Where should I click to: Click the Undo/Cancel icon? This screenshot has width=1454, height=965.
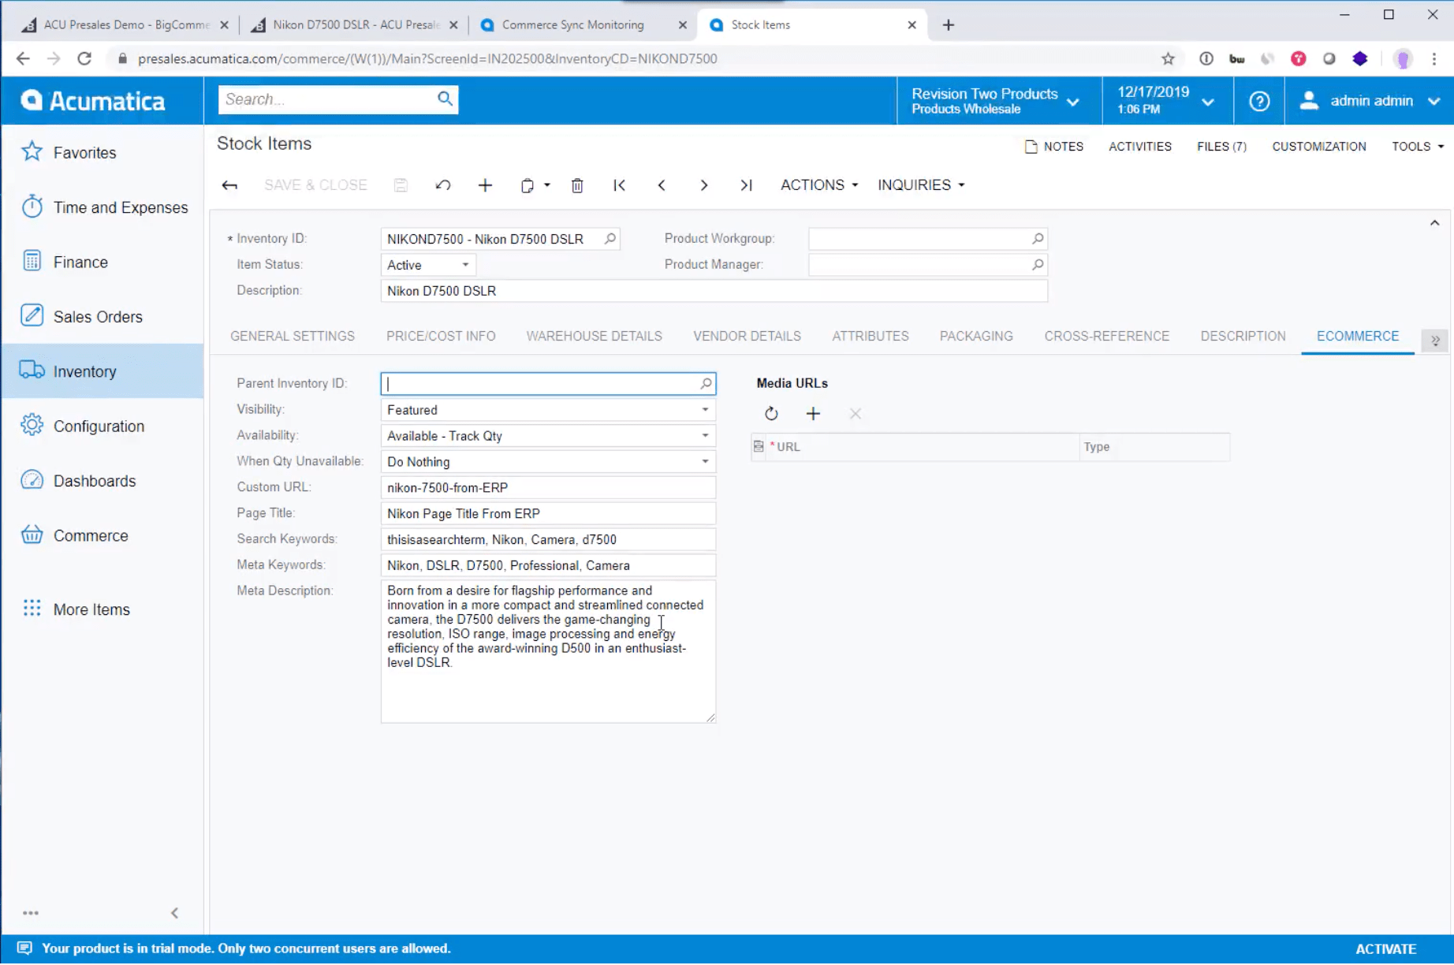[x=443, y=185]
